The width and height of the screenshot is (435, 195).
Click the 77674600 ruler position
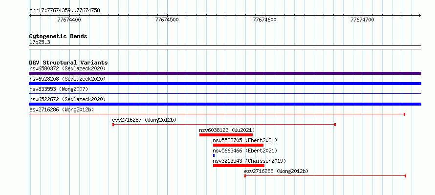[264, 20]
